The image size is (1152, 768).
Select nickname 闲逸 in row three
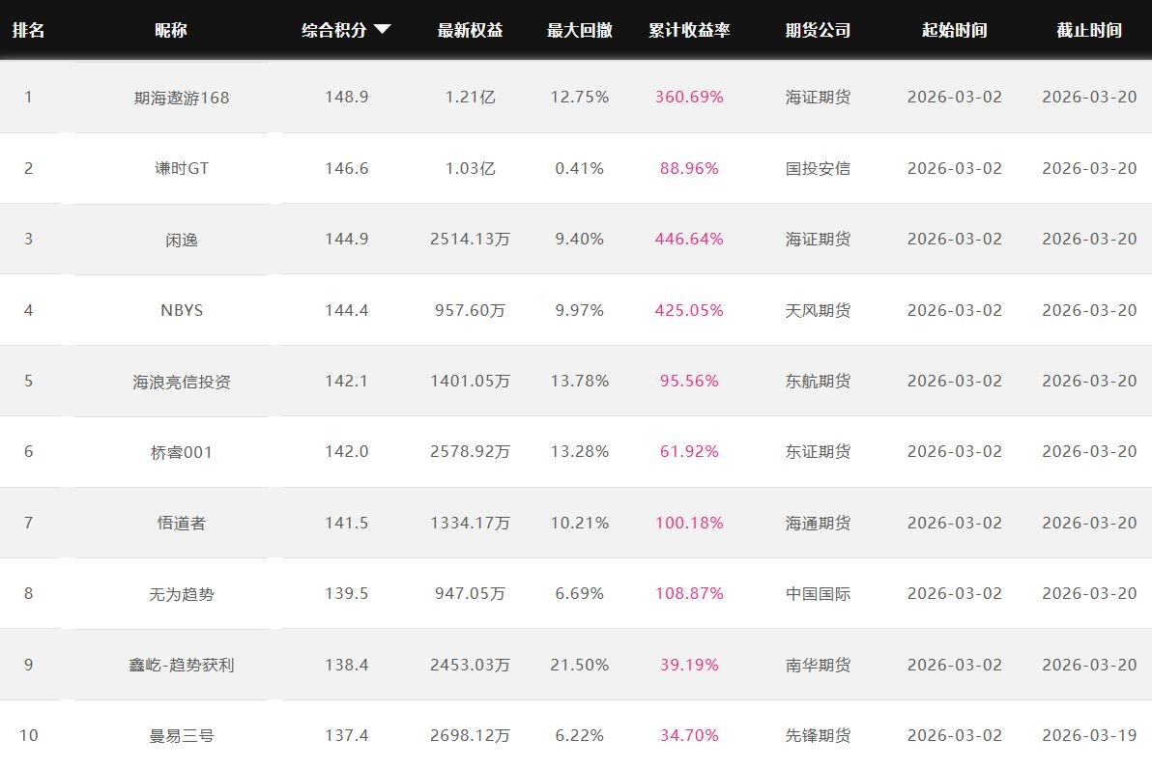[x=182, y=240]
